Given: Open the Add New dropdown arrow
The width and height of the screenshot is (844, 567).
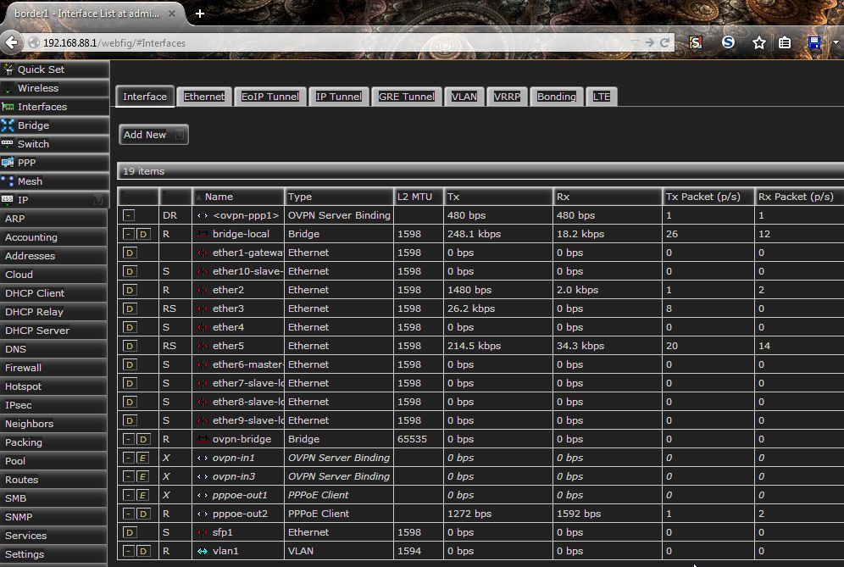Looking at the screenshot, I should click(179, 135).
